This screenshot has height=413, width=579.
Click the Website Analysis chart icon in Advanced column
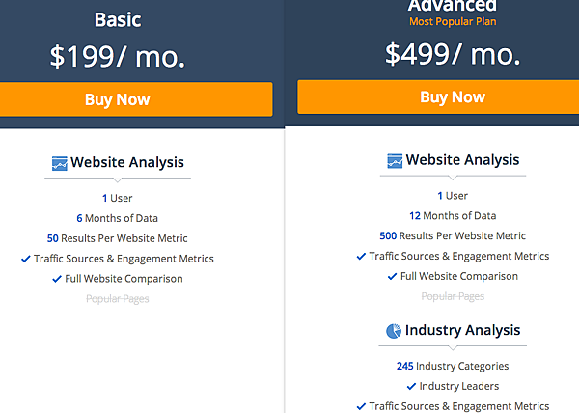tap(395, 161)
